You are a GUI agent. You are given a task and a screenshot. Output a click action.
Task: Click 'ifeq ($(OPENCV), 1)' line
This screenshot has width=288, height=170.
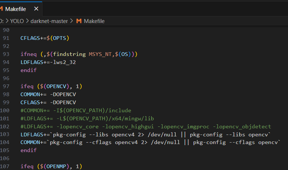click(x=51, y=86)
